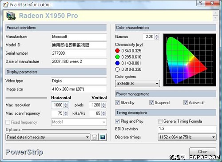Screen dimensions: 222x162
Task: Click the Date of manufacture field
Action: tap(79, 61)
